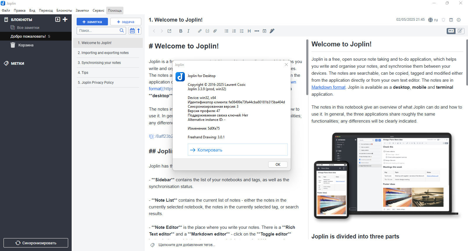Screen dimensions: 468x251
Task: Create a new заметка
Action: tap(92, 22)
